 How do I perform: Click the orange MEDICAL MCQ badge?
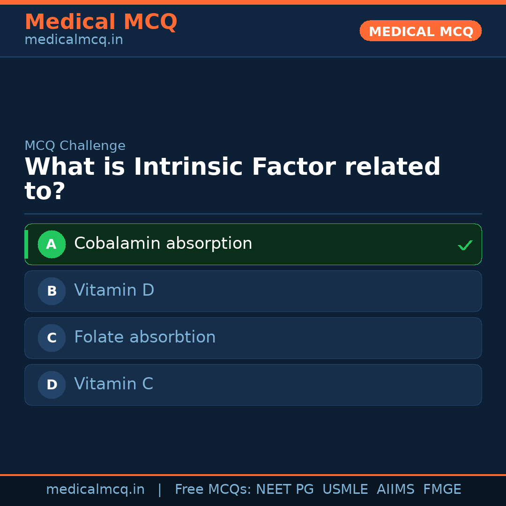pyautogui.click(x=420, y=31)
